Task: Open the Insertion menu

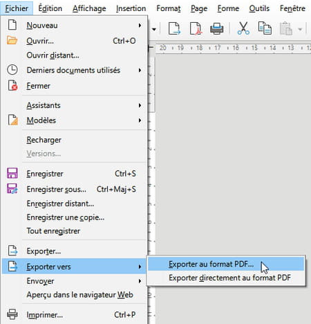Action: [131, 8]
